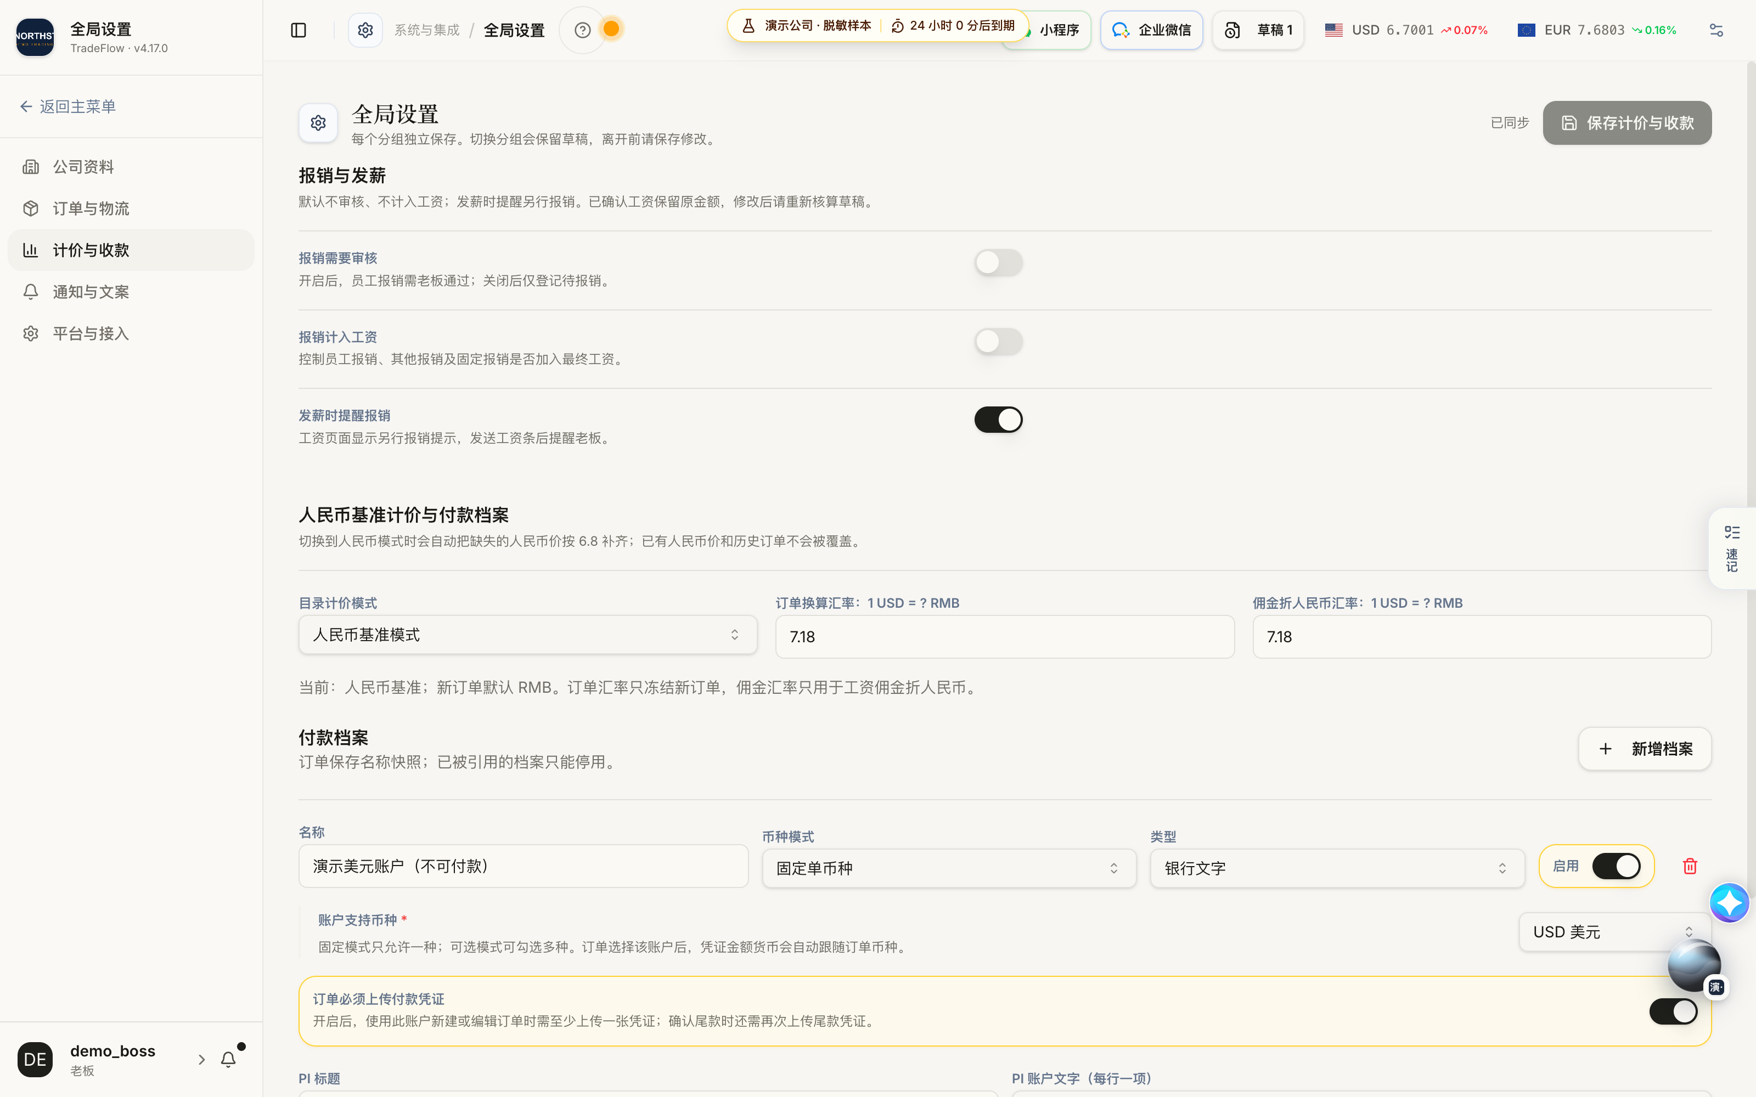This screenshot has width=1756, height=1097.
Task: Turn off the 发薪时提醒报销 switch
Action: (x=999, y=420)
